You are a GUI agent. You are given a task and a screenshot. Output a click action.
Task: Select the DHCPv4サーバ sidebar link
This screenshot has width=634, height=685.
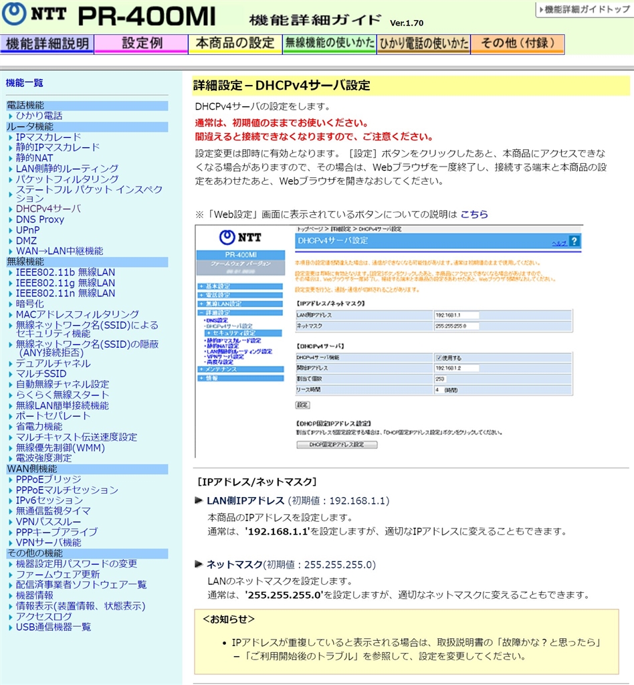[48, 209]
